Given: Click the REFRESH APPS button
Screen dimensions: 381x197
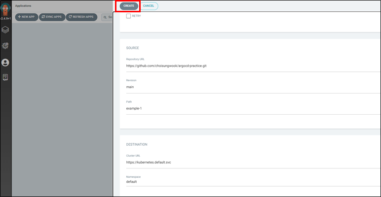Looking at the screenshot, I should click(x=81, y=17).
